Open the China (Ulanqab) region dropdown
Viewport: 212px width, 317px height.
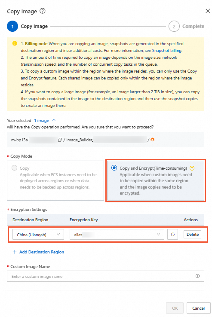[x=38, y=234]
